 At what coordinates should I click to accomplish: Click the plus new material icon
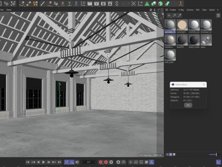pos(169,15)
